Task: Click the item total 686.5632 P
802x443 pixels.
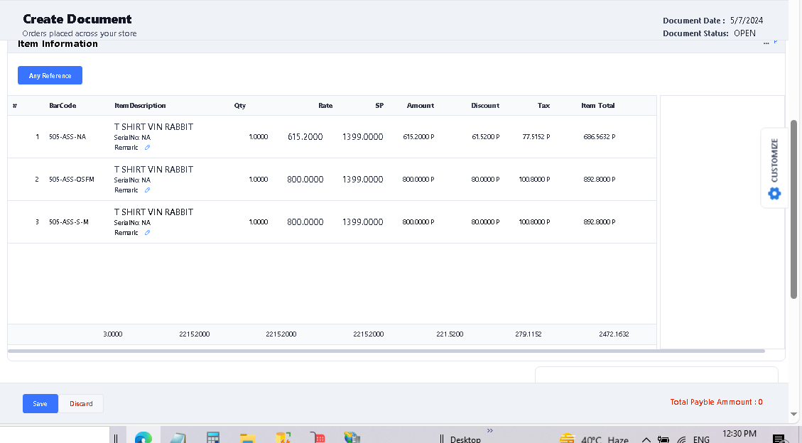Action: (x=600, y=137)
